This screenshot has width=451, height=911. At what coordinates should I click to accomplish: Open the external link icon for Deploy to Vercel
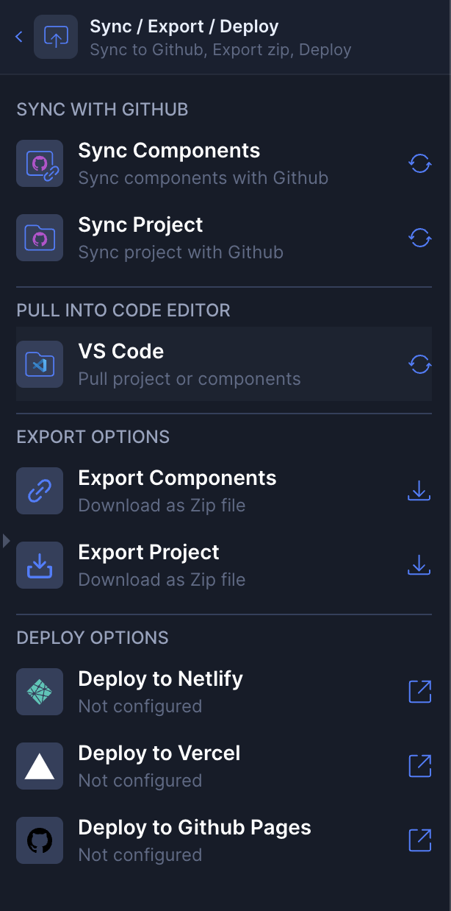coord(419,766)
